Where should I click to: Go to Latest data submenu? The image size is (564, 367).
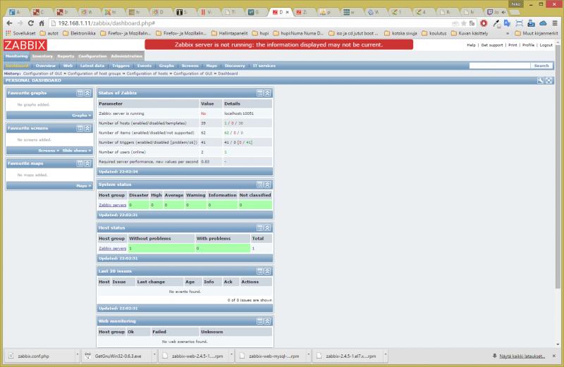coord(92,66)
